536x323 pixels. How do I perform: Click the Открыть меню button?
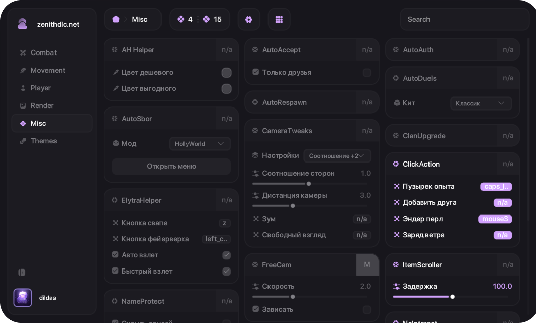(171, 166)
